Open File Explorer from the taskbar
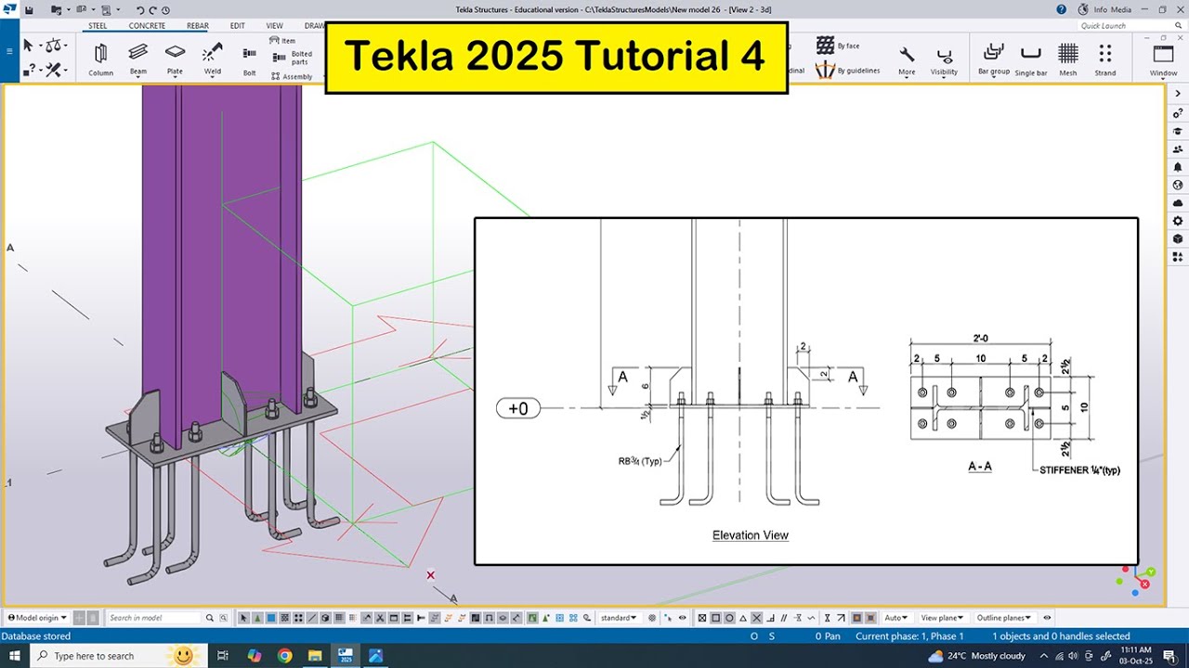 tap(315, 656)
